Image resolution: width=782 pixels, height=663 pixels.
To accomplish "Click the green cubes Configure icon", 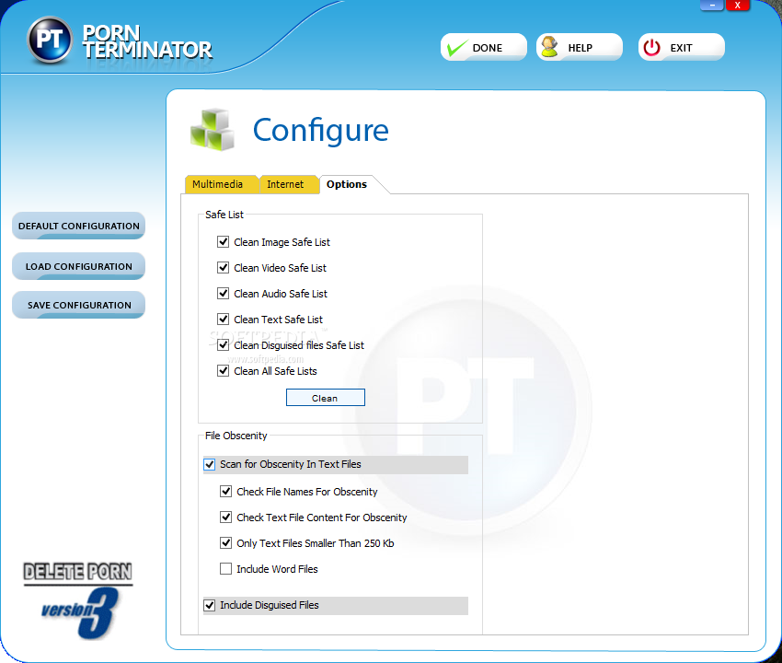I will click(213, 130).
